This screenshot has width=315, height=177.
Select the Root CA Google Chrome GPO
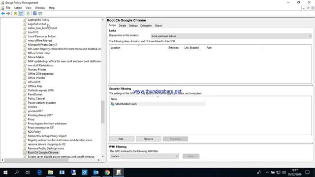43,152
